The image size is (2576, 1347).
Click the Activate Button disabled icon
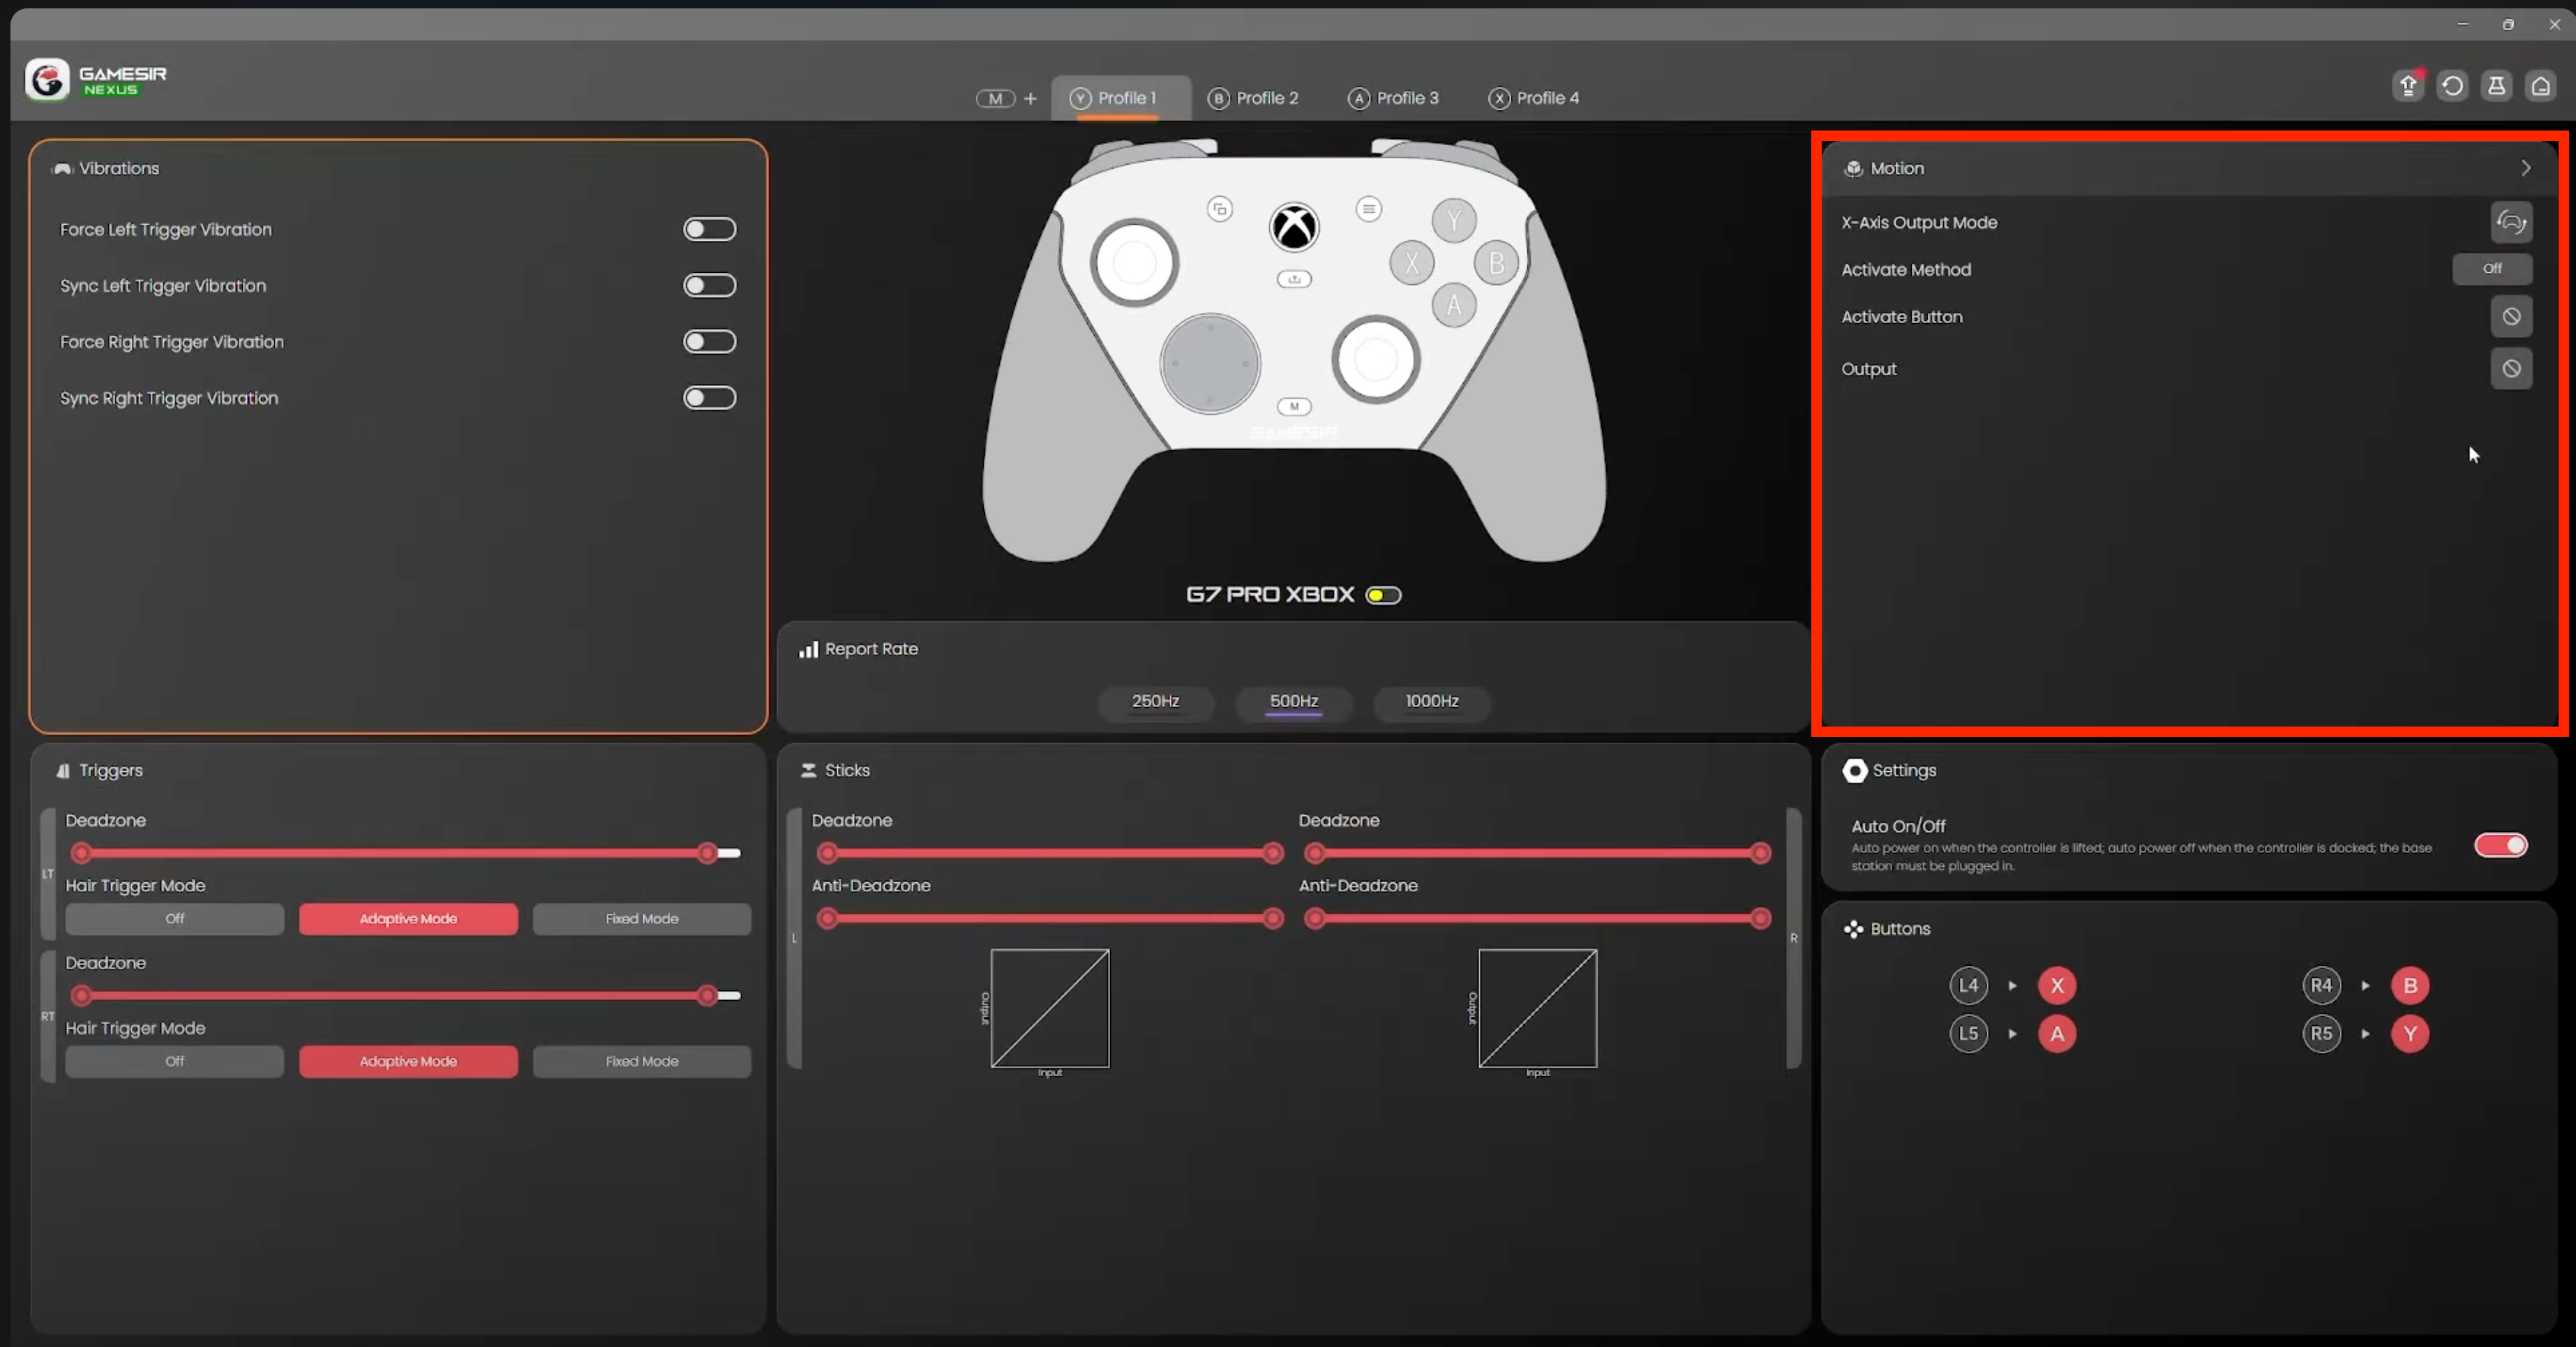(x=2511, y=317)
